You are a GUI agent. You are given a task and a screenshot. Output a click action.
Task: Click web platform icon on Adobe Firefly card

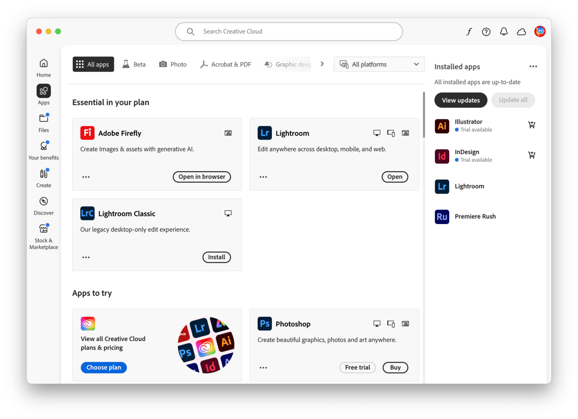[228, 133]
